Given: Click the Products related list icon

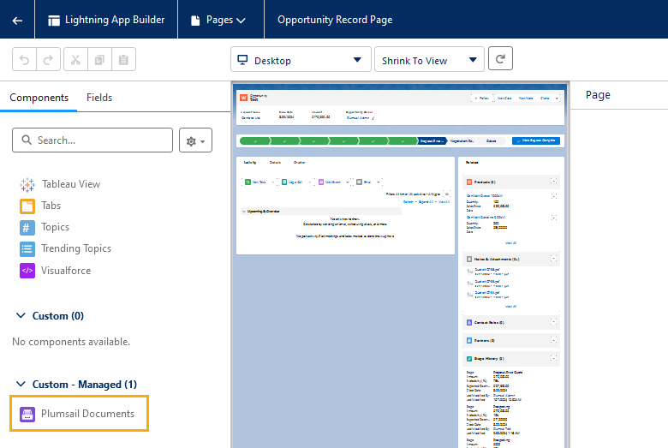Looking at the screenshot, I should pos(469,182).
